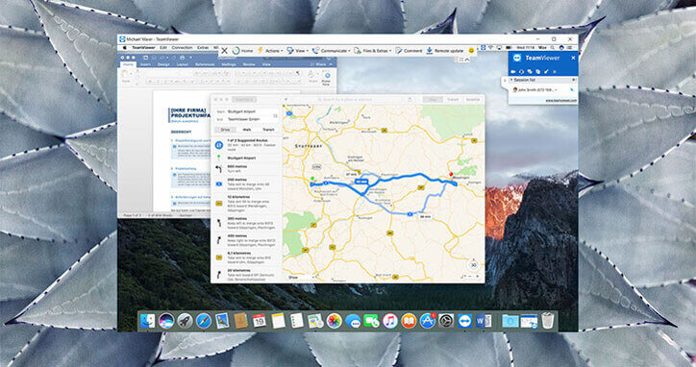Open Safari from the remote dock
The height and width of the screenshot is (367, 696).
[x=203, y=320]
